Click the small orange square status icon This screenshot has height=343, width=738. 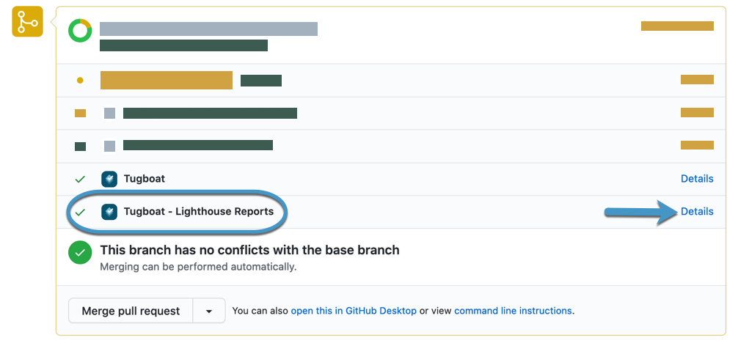[81, 114]
